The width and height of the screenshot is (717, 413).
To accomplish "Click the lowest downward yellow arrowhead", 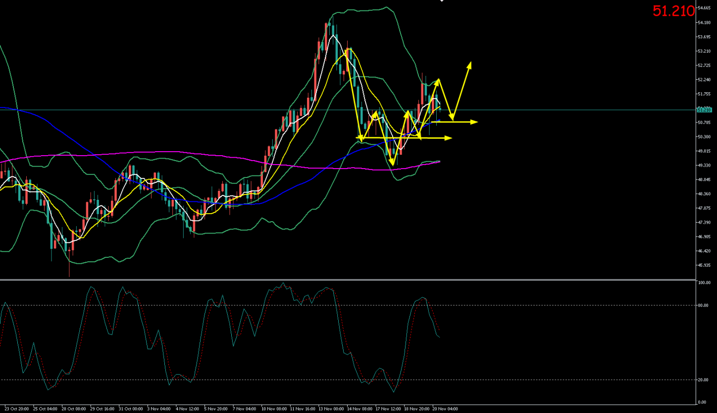I will point(392,162).
